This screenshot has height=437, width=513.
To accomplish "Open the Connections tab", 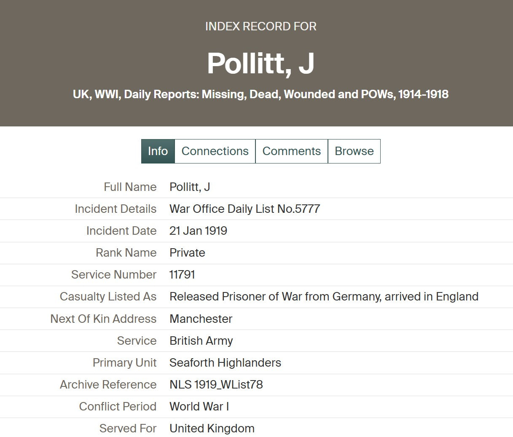I will coord(215,151).
